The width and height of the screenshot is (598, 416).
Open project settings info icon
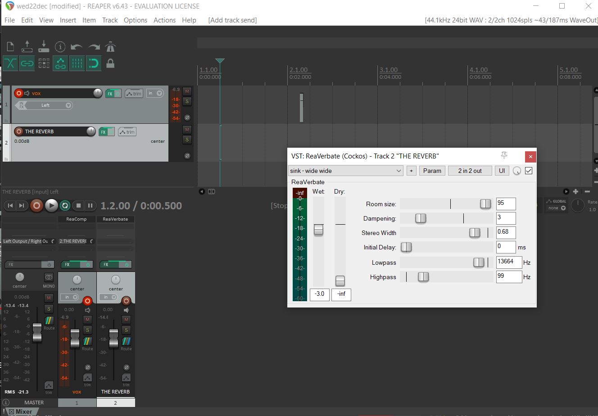coord(60,46)
